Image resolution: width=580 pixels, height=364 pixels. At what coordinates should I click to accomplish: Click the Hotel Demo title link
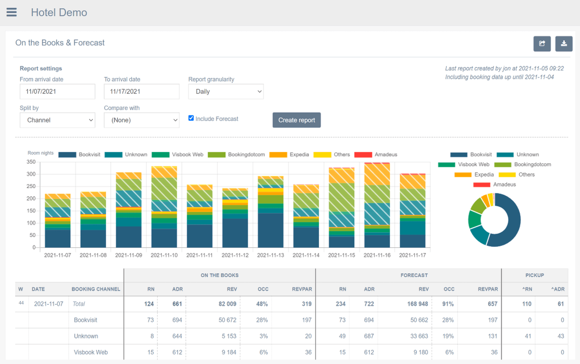pyautogui.click(x=59, y=12)
